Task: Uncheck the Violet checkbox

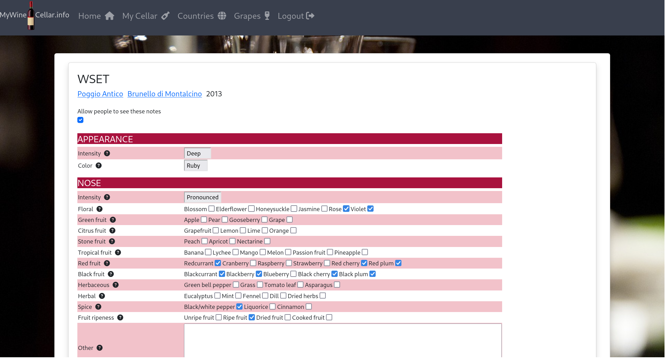Action: pos(370,209)
